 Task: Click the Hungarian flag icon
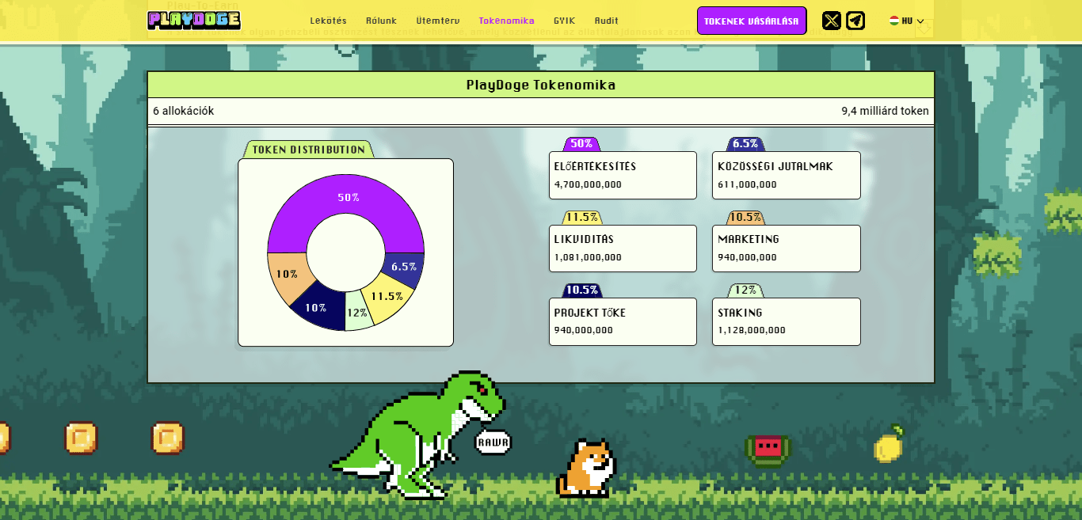click(x=893, y=21)
